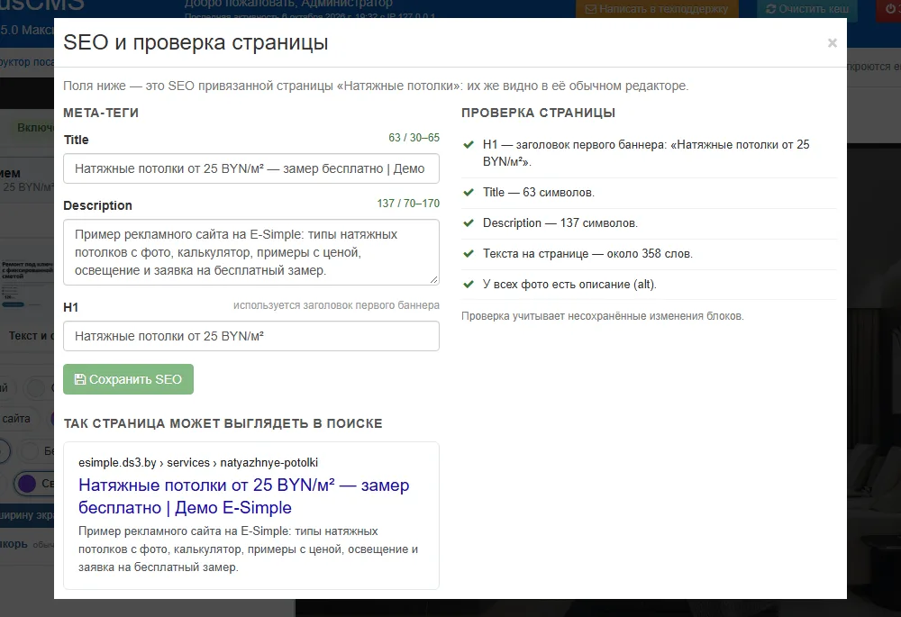Click the purple color swatch in background panel
Image resolution: width=901 pixels, height=617 pixels.
tap(27, 484)
